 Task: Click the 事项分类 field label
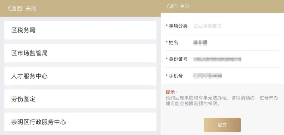coord(178,26)
